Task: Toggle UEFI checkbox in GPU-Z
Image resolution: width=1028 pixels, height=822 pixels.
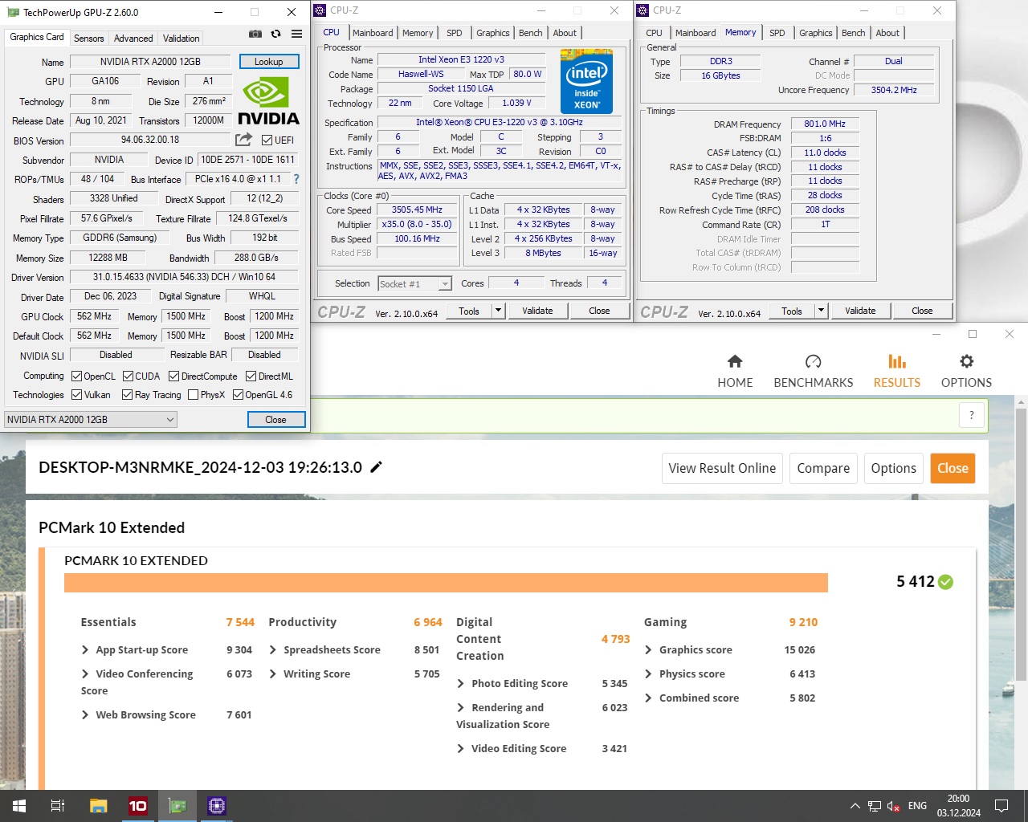Action: (x=267, y=140)
